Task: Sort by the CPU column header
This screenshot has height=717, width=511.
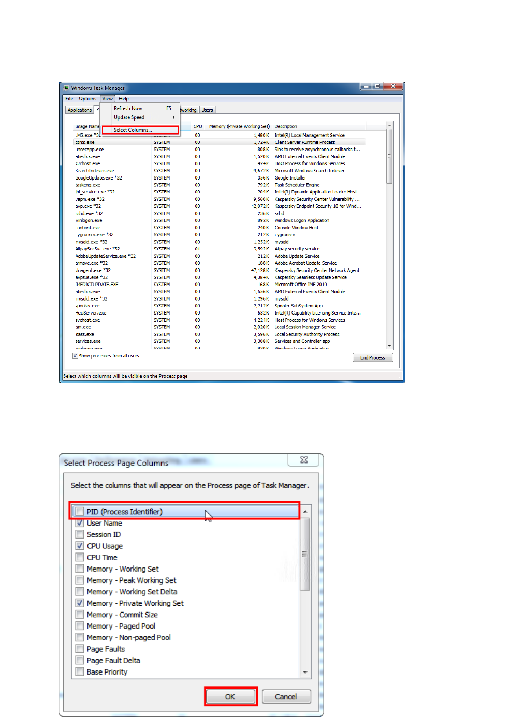Action: point(198,126)
